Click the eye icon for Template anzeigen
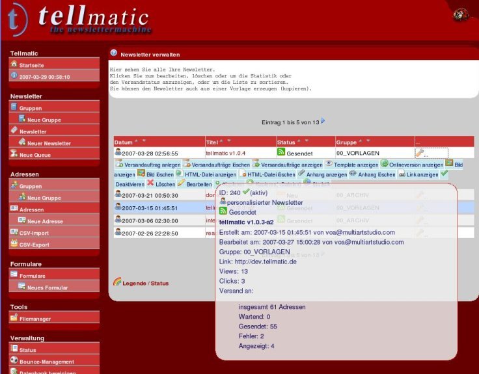 click(329, 163)
